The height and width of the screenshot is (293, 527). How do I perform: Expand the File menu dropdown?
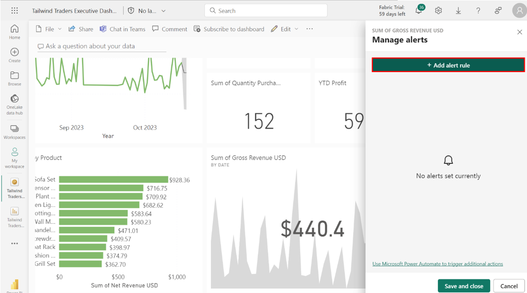pyautogui.click(x=49, y=29)
